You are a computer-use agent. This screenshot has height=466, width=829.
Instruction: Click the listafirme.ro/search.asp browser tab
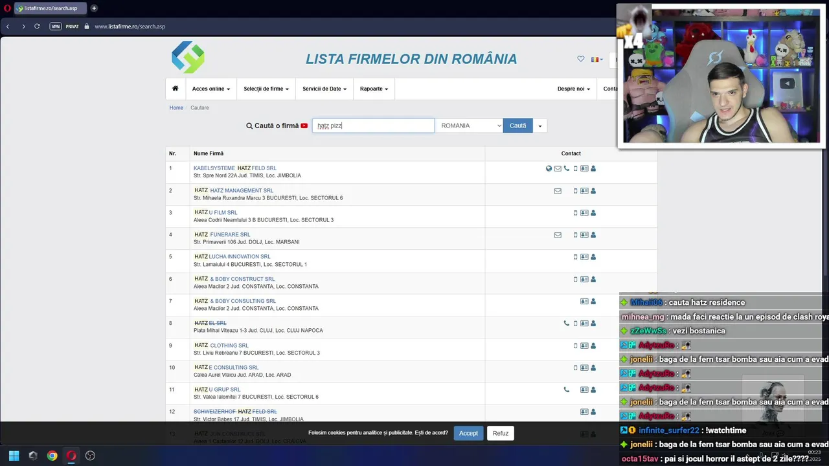pos(51,8)
